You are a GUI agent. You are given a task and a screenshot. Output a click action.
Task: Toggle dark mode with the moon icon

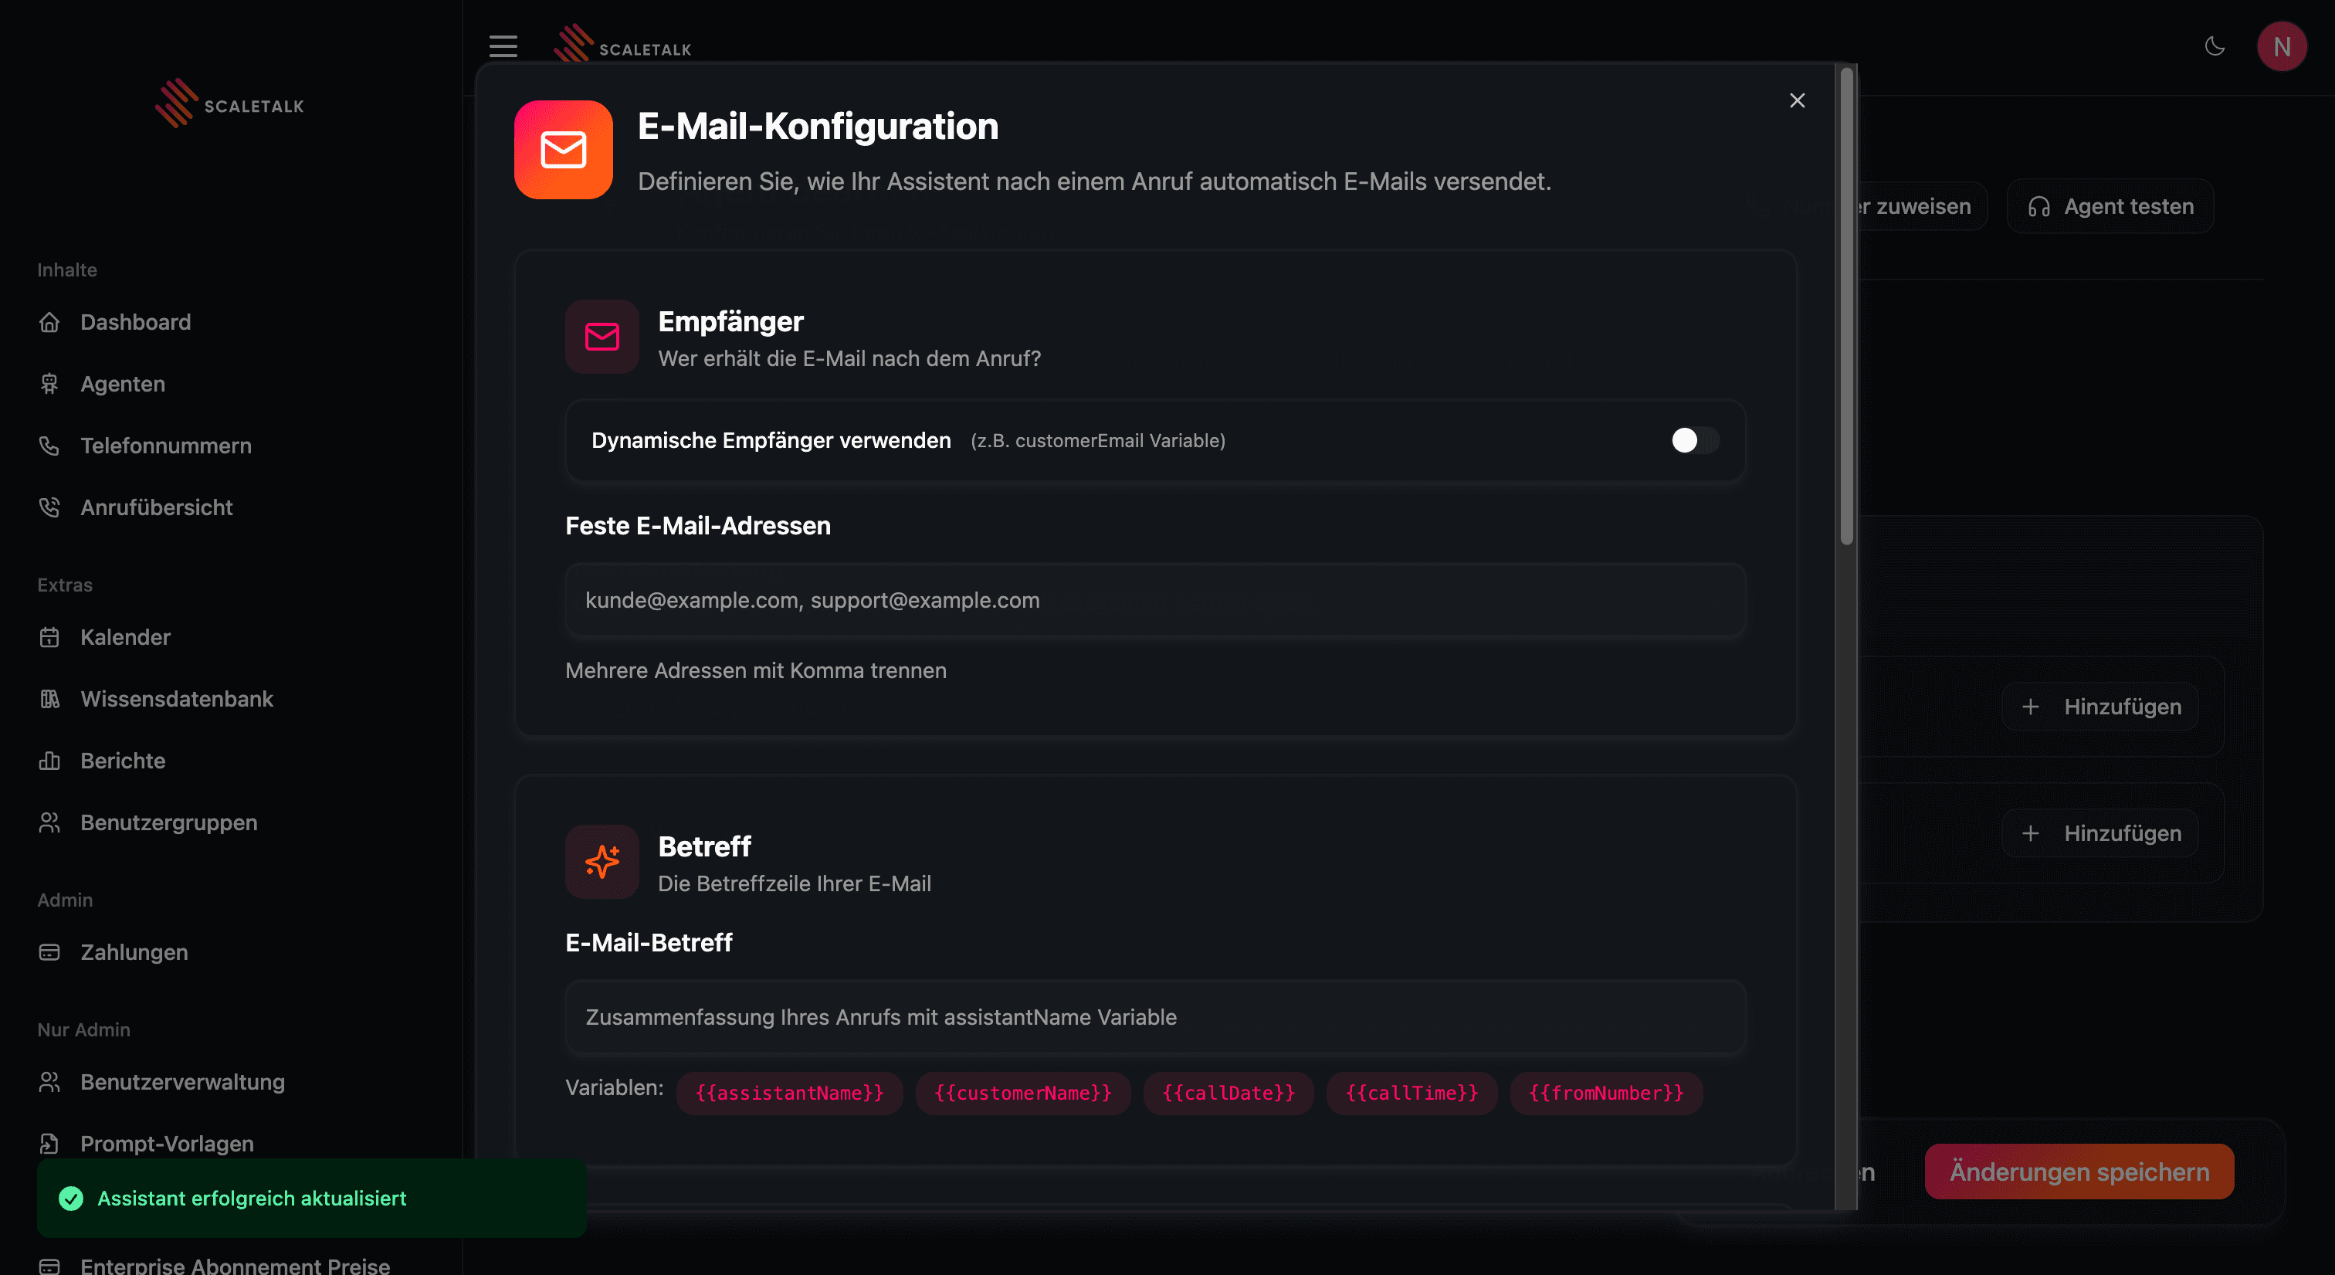2215,46
